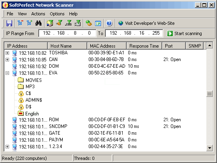Click the lock icon next to C$
This screenshot has width=217, height=163.
tap(21, 93)
